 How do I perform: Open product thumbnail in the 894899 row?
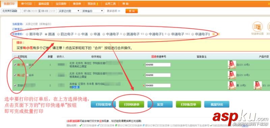click(x=232, y=75)
